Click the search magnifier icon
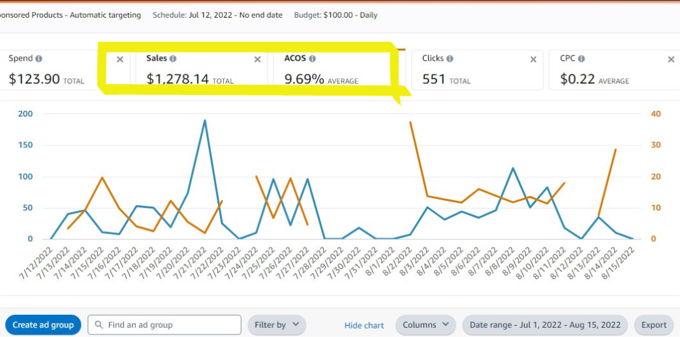 tap(99, 325)
